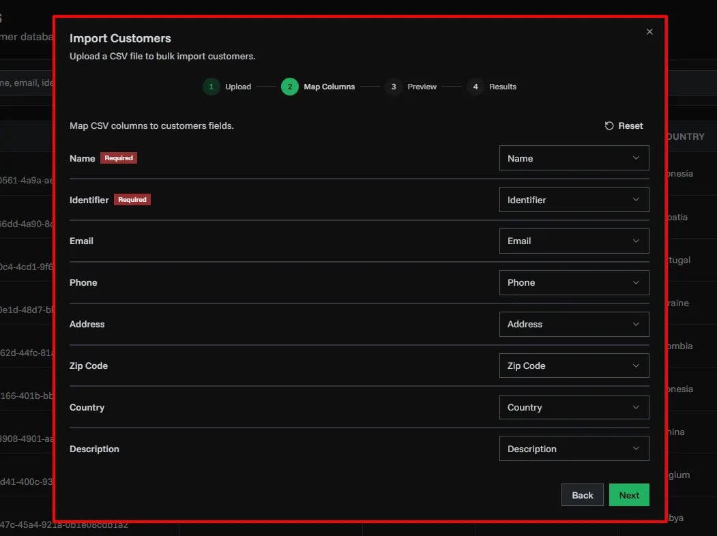Click step 4 Results circle
The width and height of the screenshot is (717, 536).
(x=475, y=87)
